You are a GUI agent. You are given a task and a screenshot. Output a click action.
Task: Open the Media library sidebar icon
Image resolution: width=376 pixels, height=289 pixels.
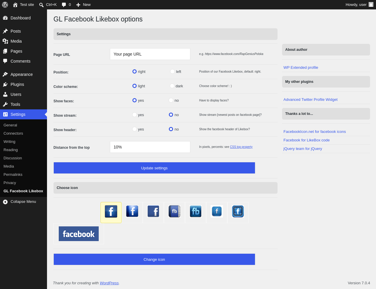tap(5, 41)
